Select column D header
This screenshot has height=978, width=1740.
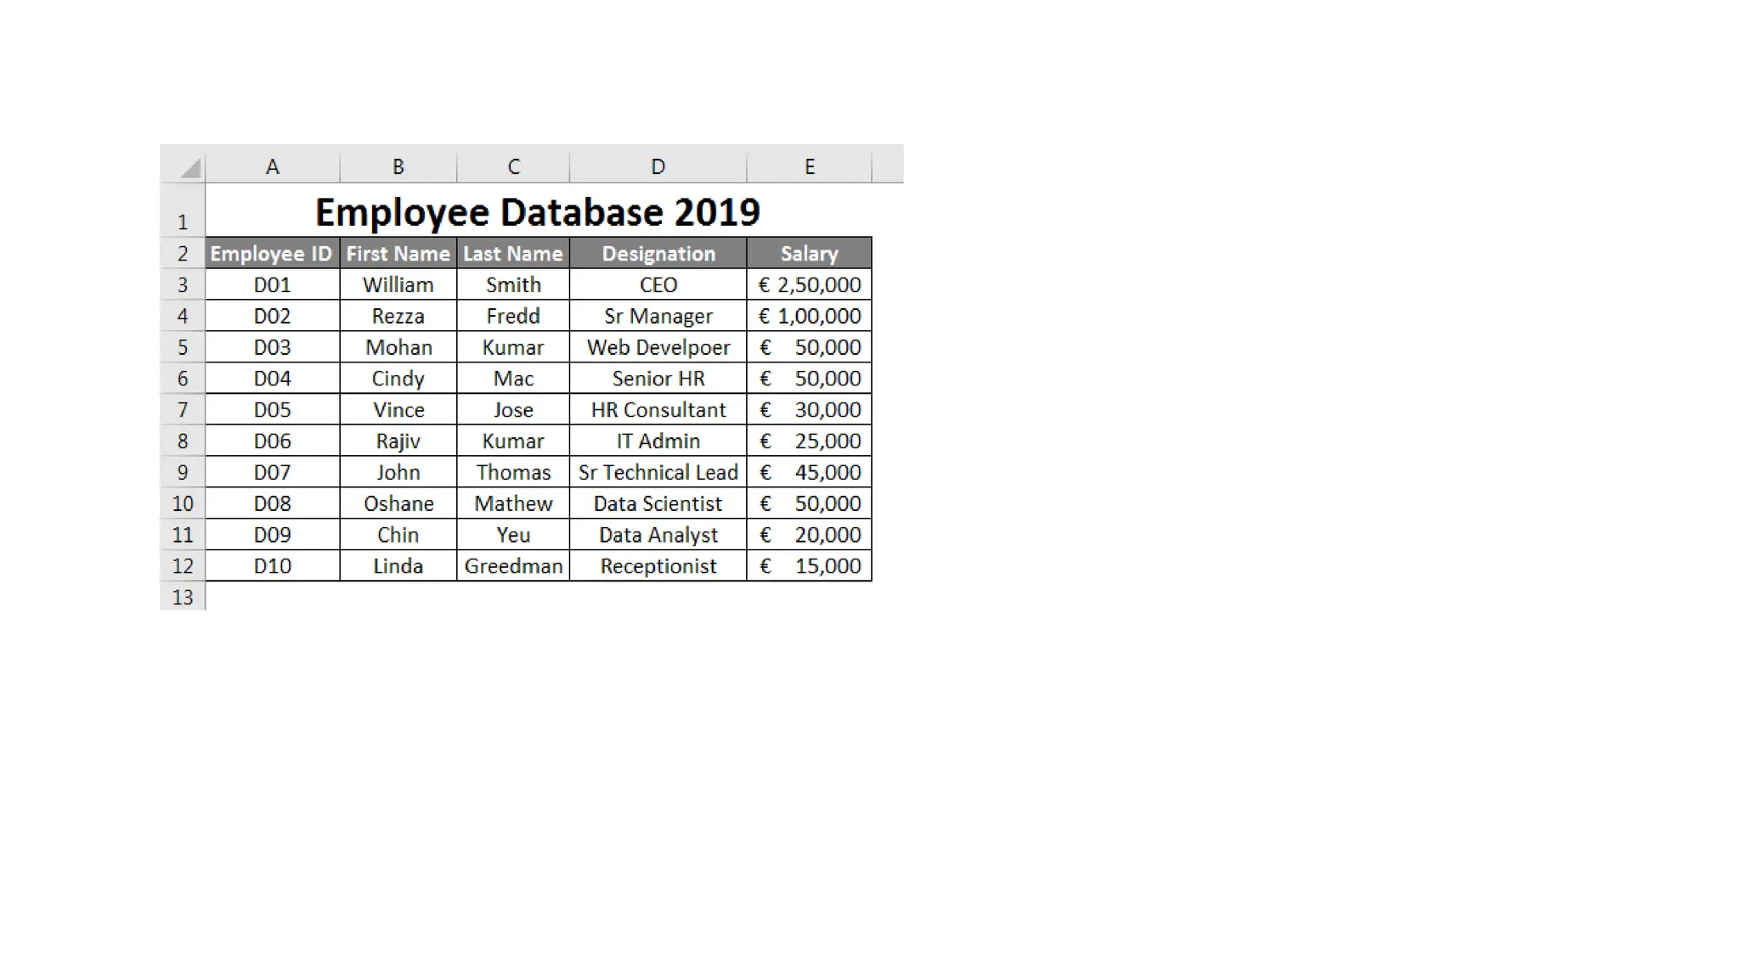(658, 166)
